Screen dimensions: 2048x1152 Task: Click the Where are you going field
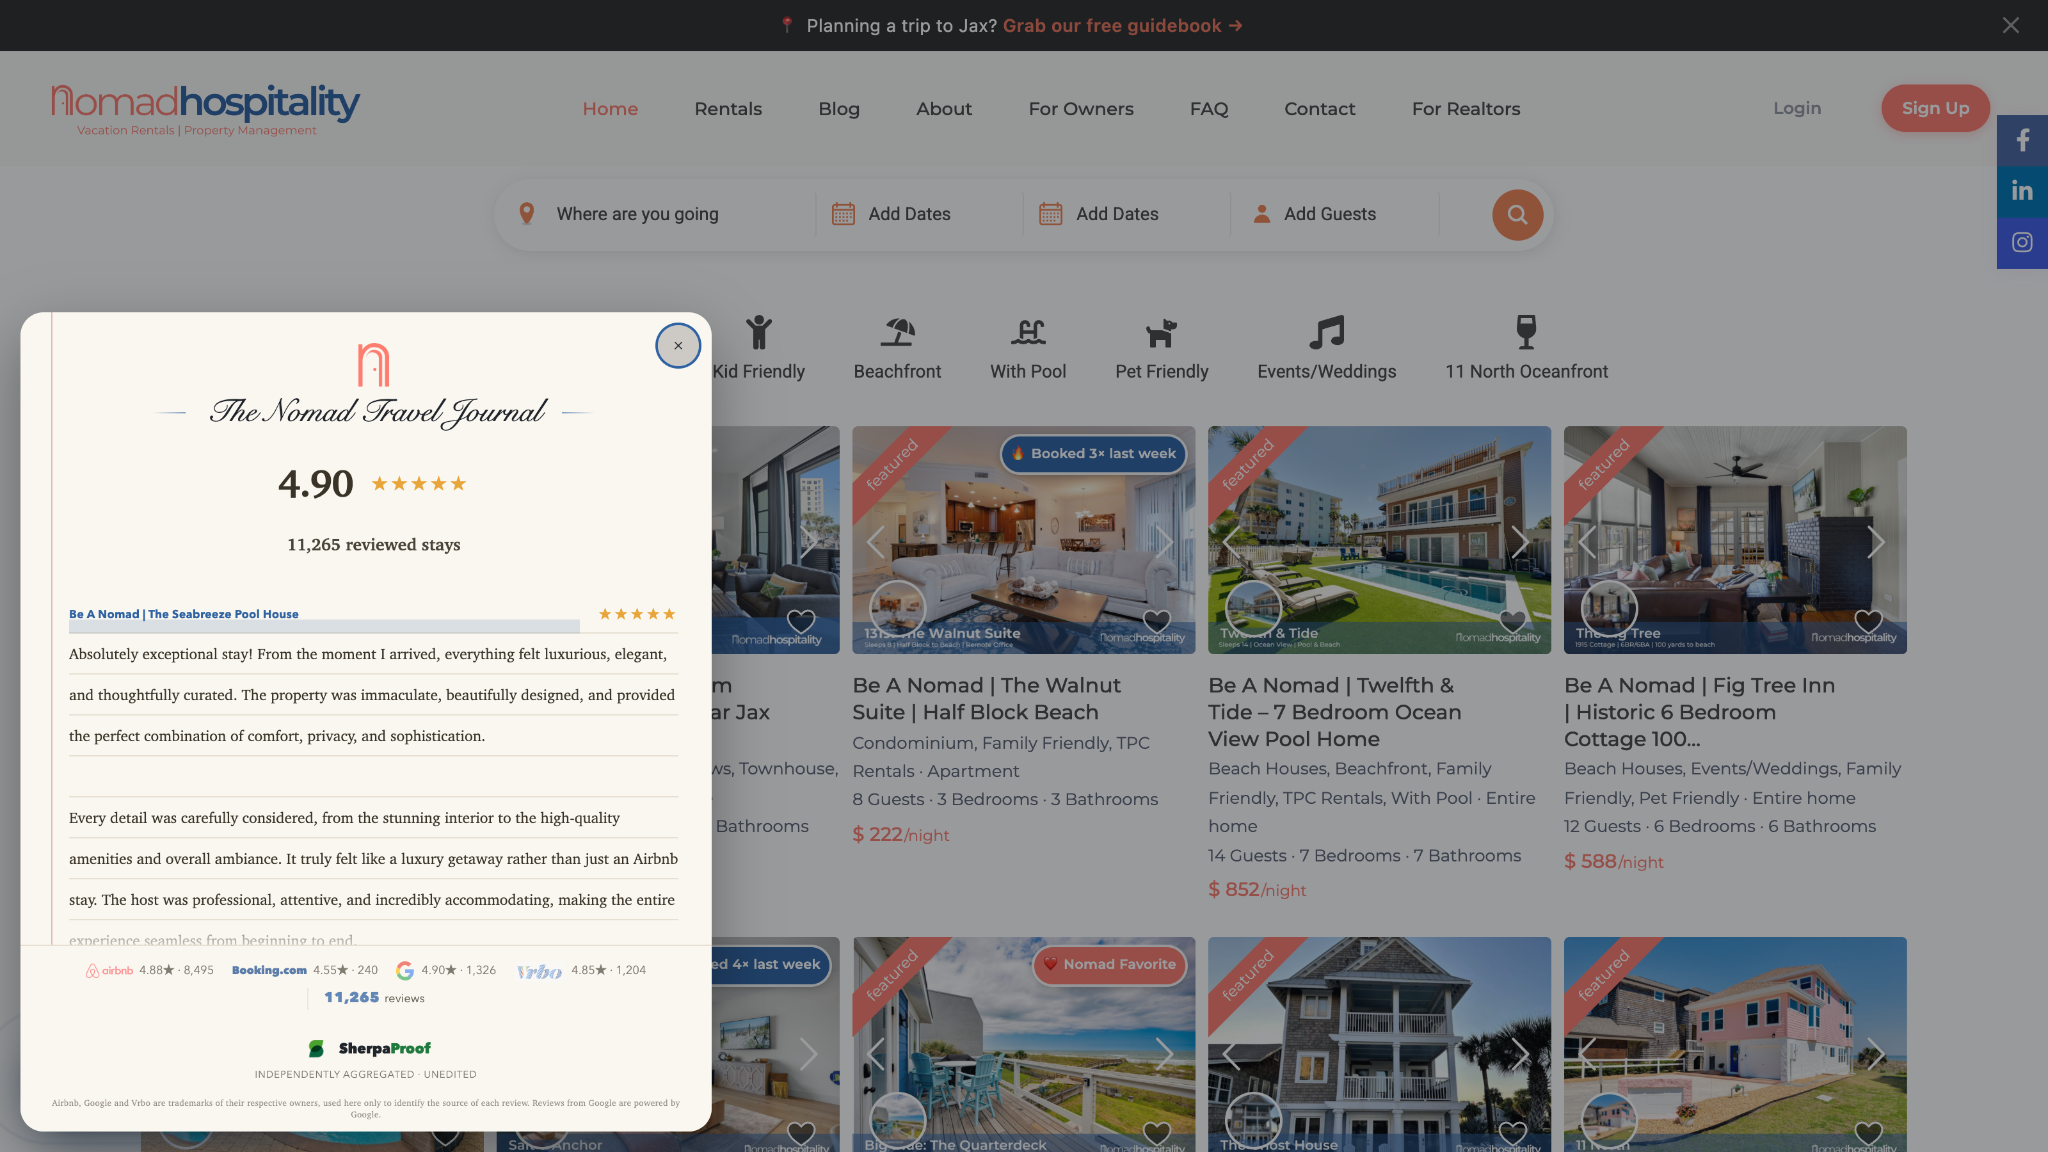point(637,214)
